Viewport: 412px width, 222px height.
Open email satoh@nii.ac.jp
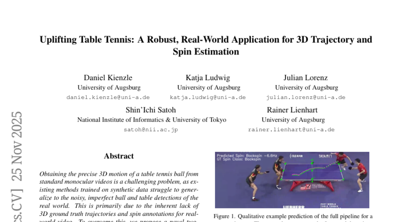tap(151, 130)
